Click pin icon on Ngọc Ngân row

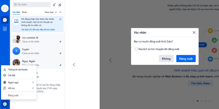(x=60, y=65)
